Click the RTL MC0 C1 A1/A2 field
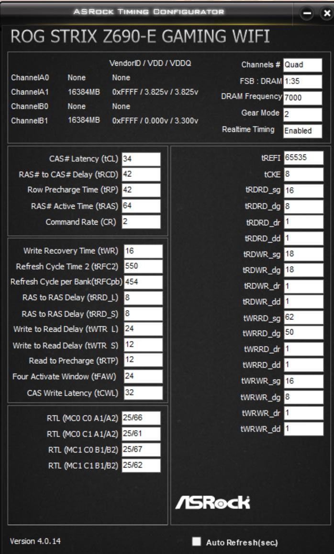 pyautogui.click(x=141, y=434)
